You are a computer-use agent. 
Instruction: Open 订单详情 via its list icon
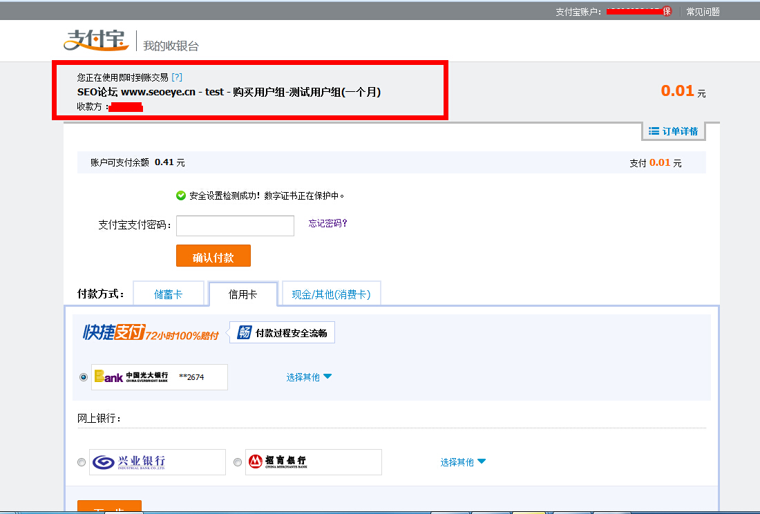(654, 131)
